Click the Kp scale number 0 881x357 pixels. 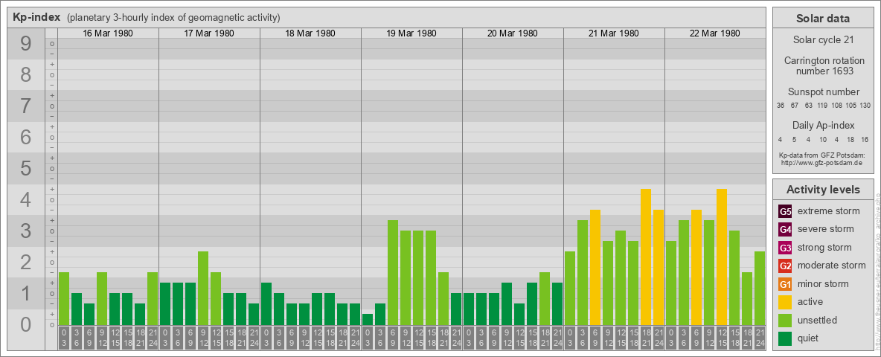click(x=26, y=324)
